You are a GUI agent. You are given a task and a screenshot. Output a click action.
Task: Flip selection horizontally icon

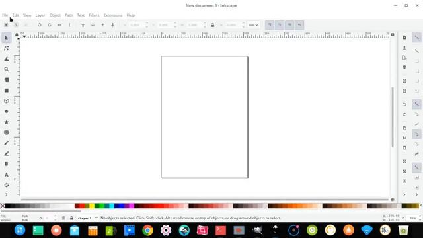59,25
